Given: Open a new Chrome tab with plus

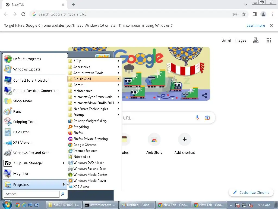Looking at the screenshot, I should click(73, 5).
